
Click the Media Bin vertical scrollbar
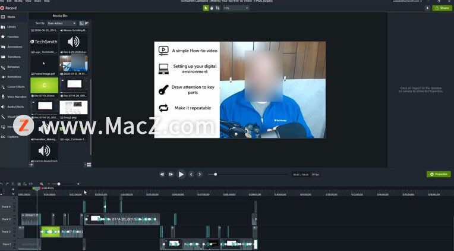pos(91,117)
